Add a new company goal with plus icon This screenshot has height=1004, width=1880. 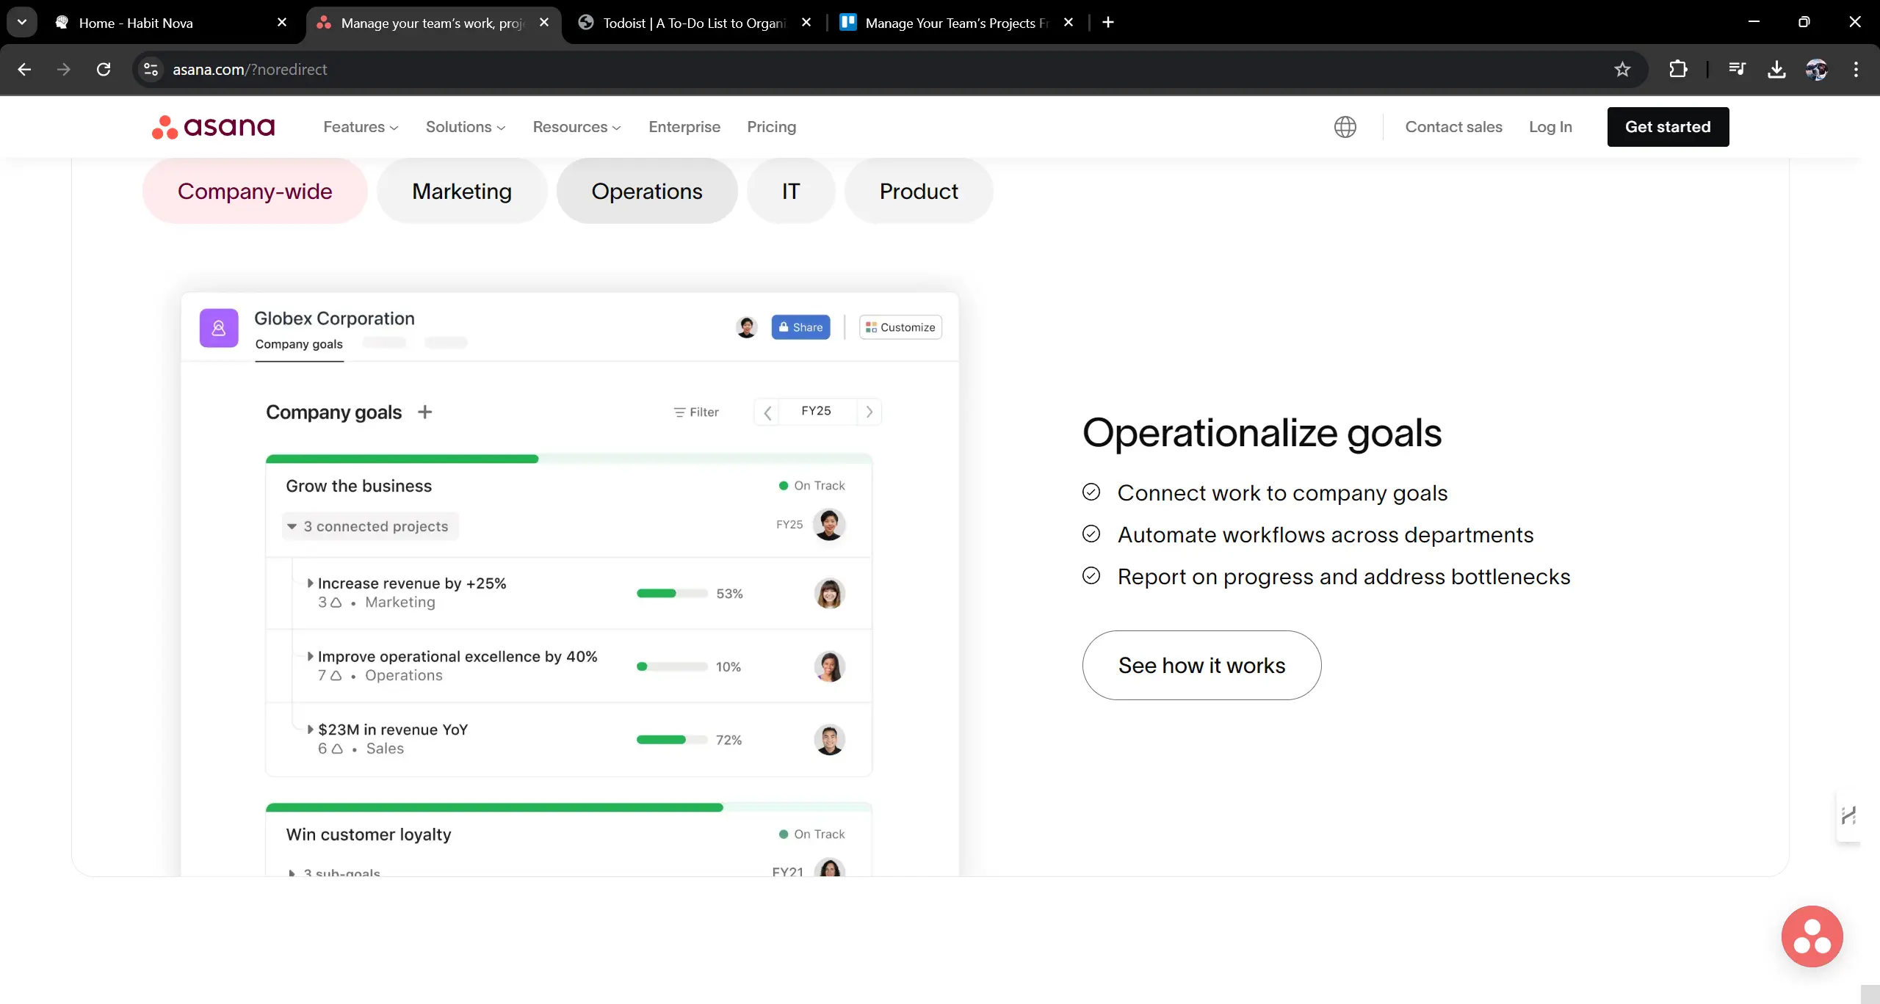click(424, 412)
